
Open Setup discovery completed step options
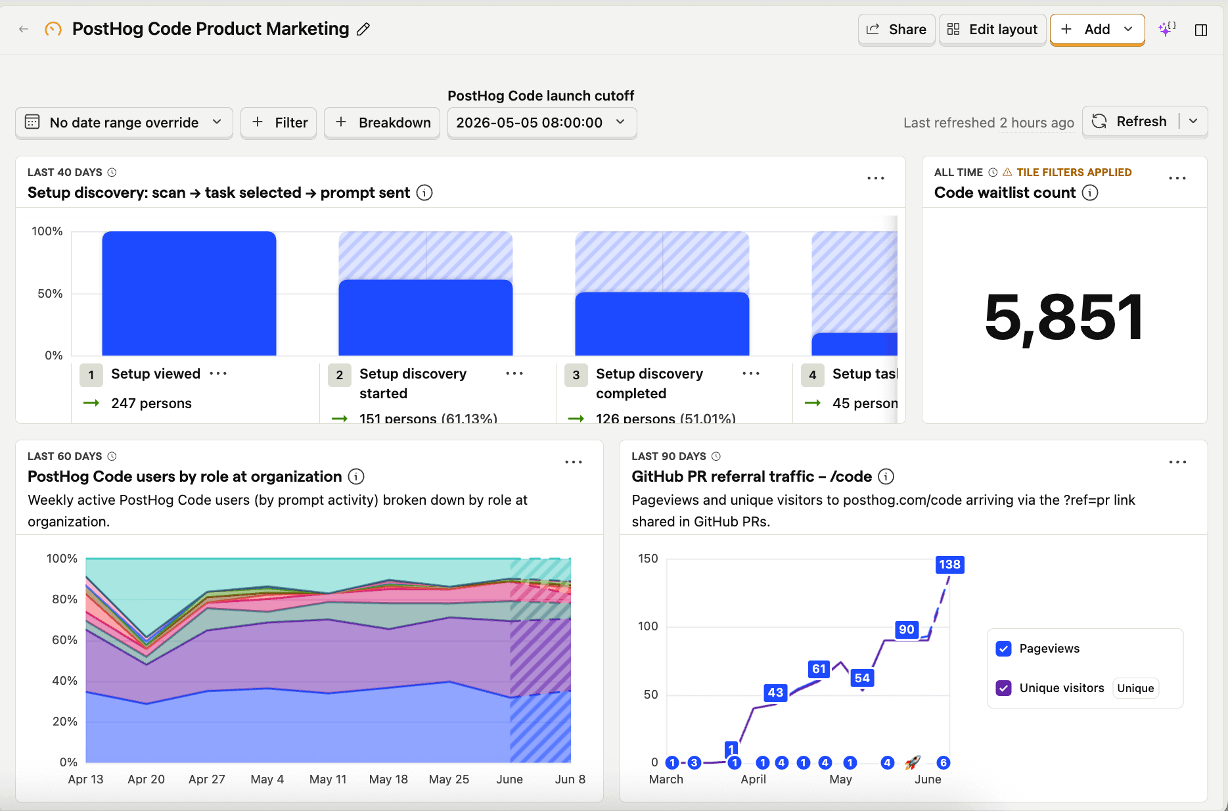click(x=751, y=373)
